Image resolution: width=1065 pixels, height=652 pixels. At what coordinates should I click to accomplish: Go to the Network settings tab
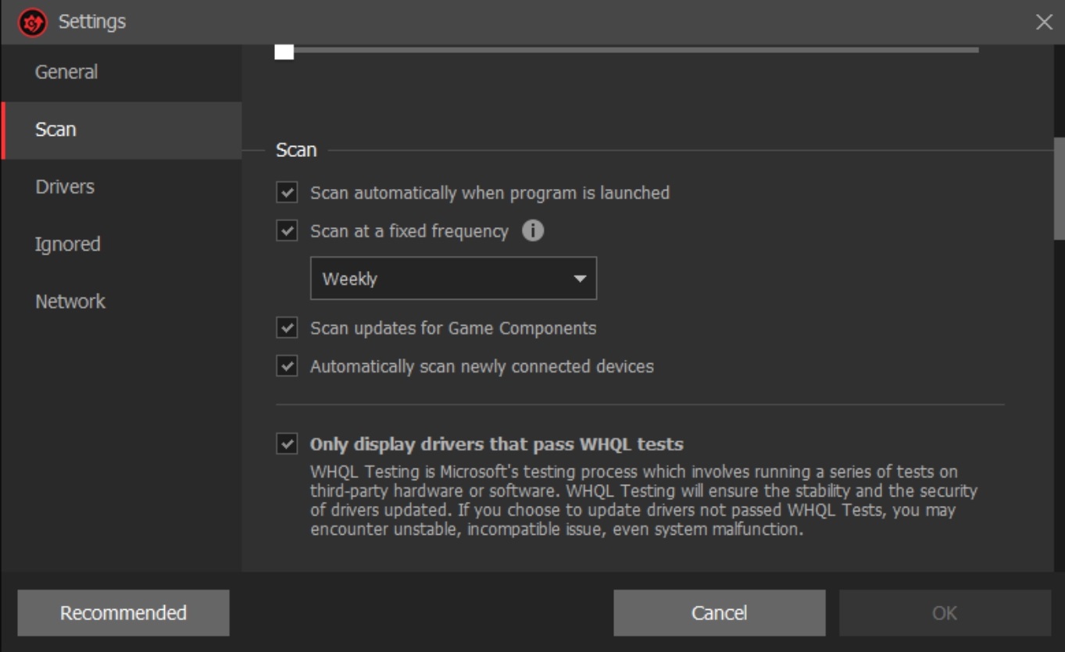70,301
